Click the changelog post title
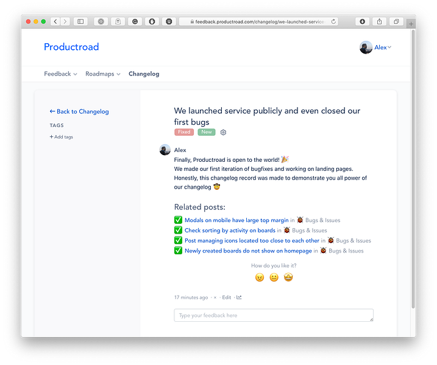This screenshot has width=437, height=365. tap(267, 116)
